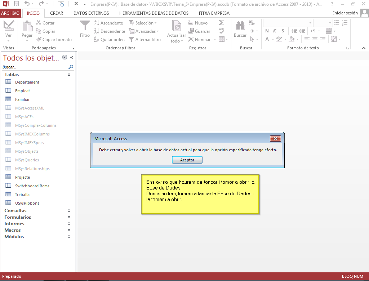This screenshot has height=281, width=369.
Task: Open the font name combo box
Action: click(x=288, y=23)
